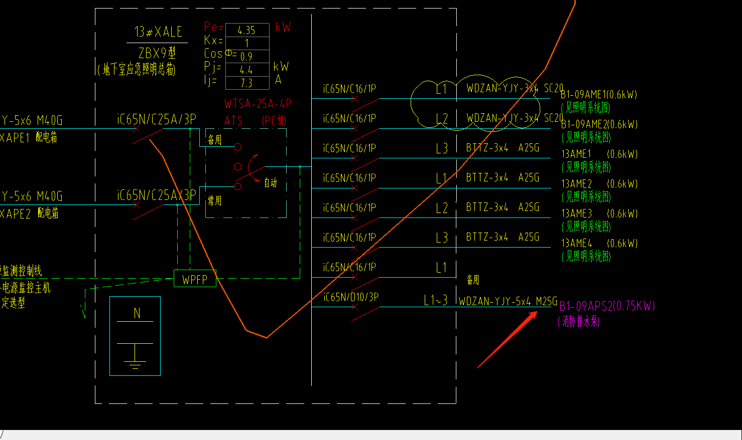Click L3 phase label on 13AME1 row

(442, 149)
